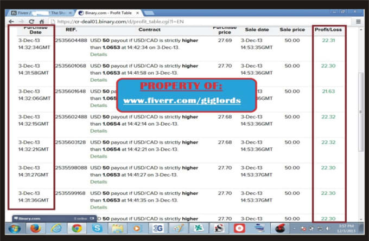Click purchase date 3-Dec-13 14:31:27GMT
The image size is (369, 241).
34,171
